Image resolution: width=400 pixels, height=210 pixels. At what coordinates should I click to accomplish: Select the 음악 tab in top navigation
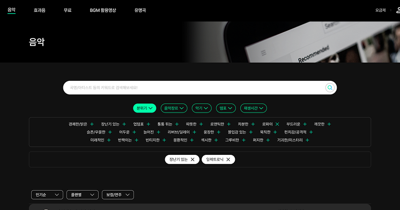click(x=11, y=10)
